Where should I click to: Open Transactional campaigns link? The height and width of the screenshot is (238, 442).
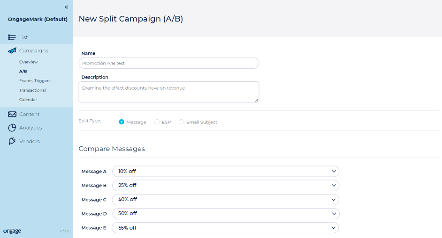click(32, 90)
